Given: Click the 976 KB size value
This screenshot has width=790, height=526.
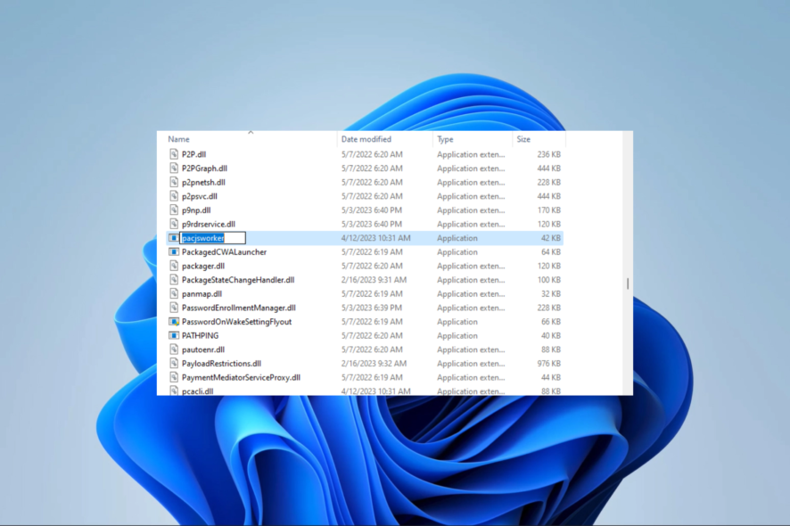Looking at the screenshot, I should coord(548,363).
